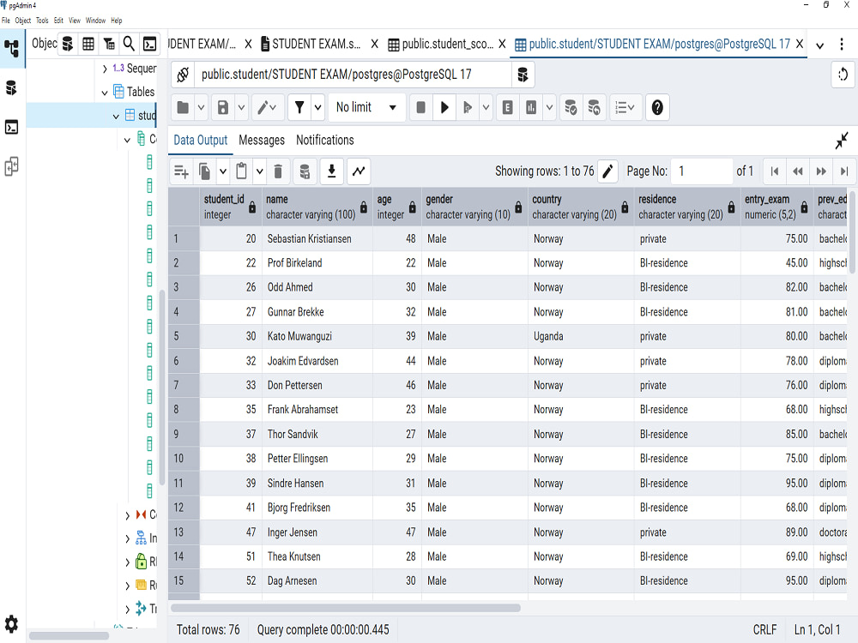
Task: Open settings gear at bottom left
Action: [x=11, y=624]
